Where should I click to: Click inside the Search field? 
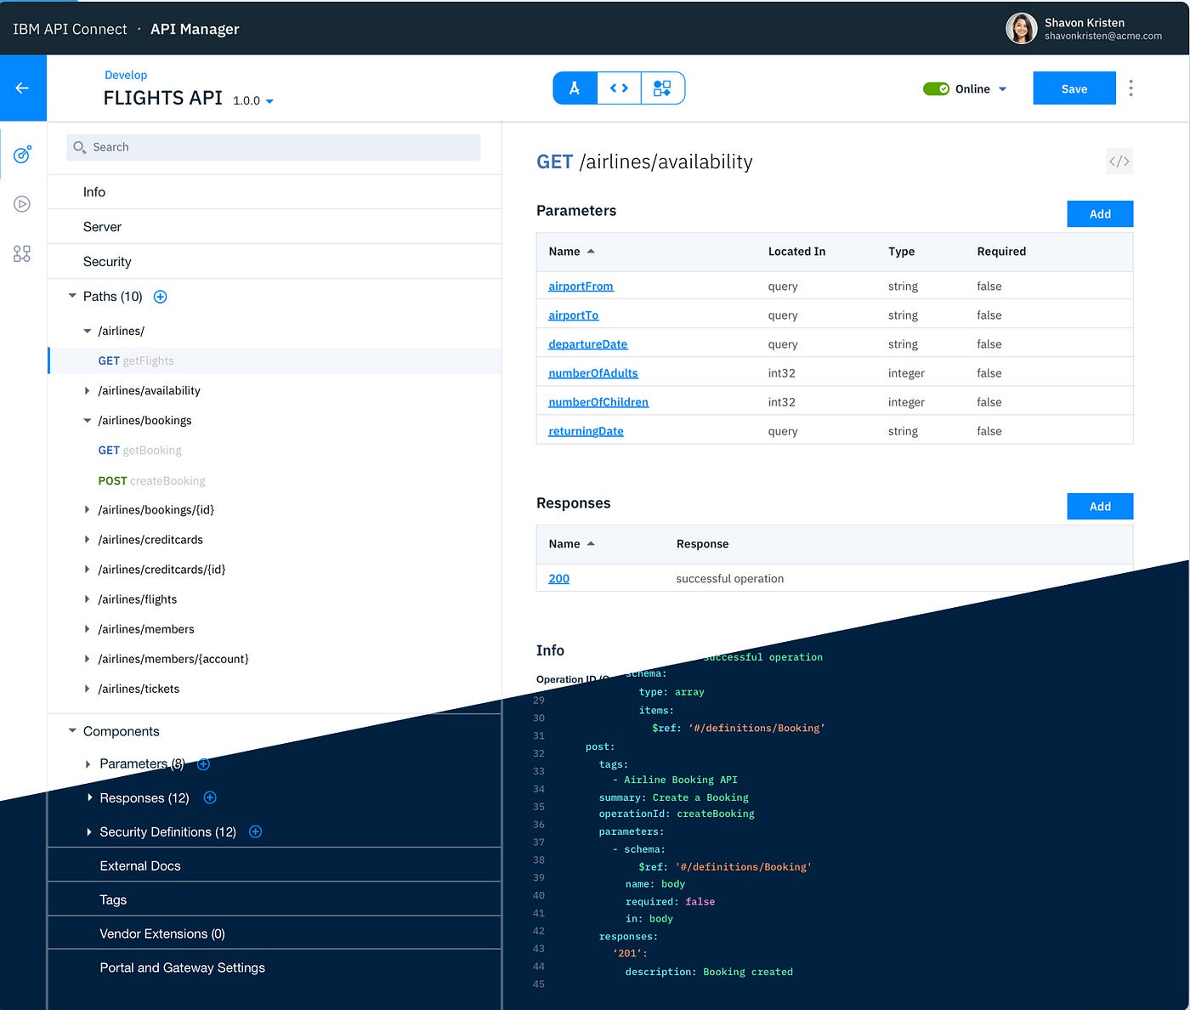coord(272,147)
